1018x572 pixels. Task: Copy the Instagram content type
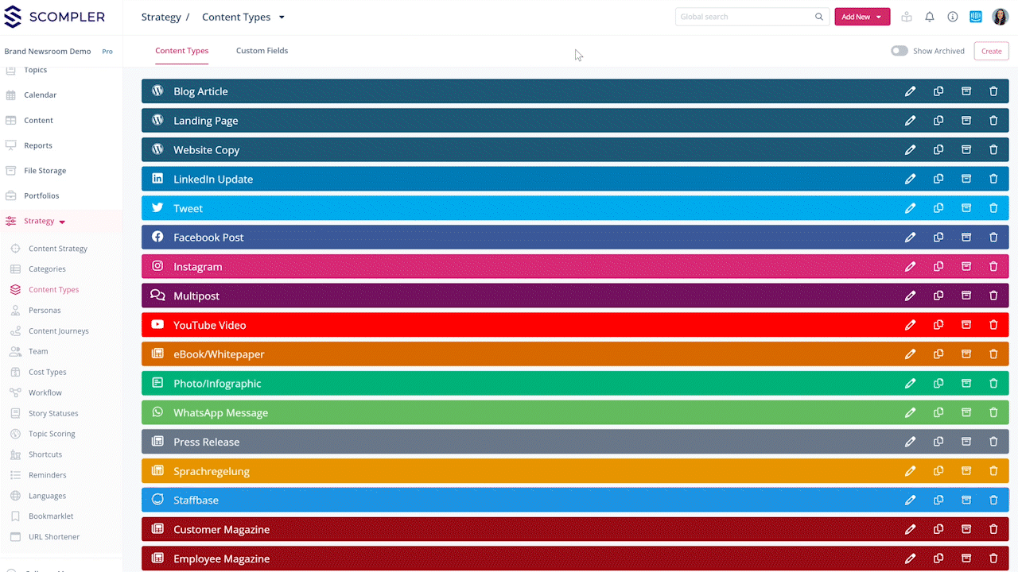click(938, 267)
